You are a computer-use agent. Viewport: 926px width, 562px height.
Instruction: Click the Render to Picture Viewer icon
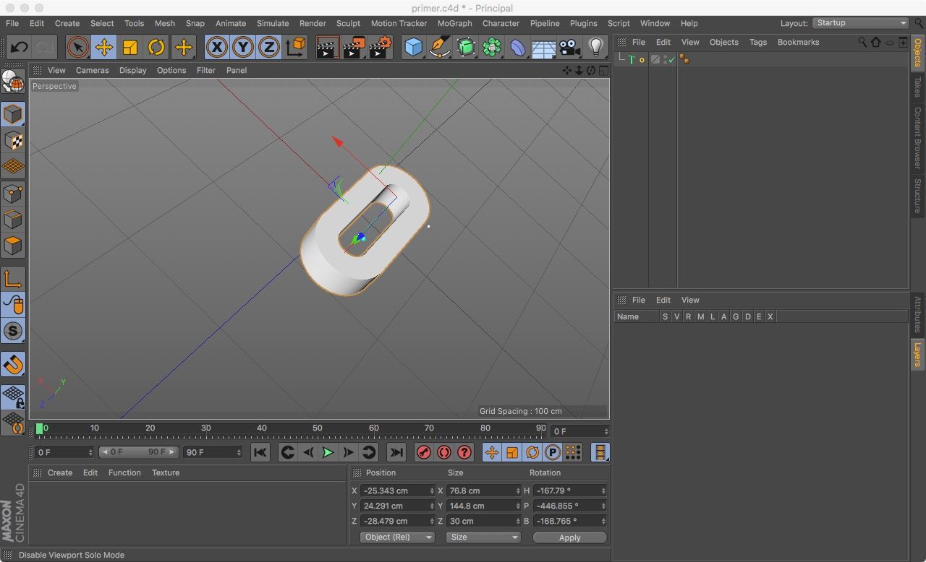[354, 48]
